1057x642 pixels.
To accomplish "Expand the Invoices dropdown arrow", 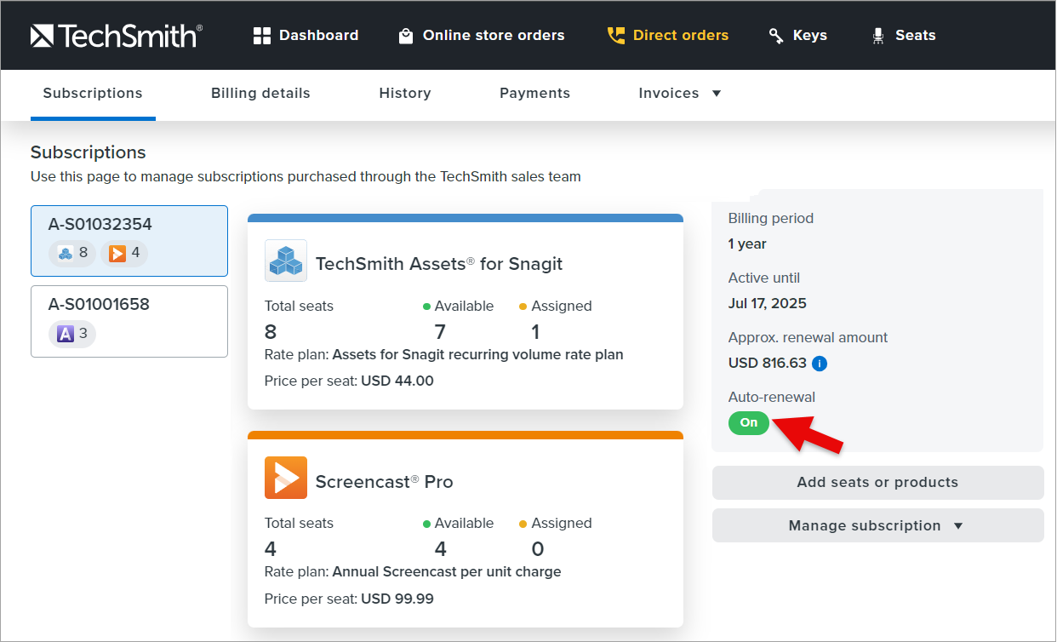I will (717, 94).
